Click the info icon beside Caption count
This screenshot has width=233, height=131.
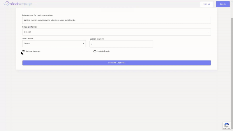point(103,39)
